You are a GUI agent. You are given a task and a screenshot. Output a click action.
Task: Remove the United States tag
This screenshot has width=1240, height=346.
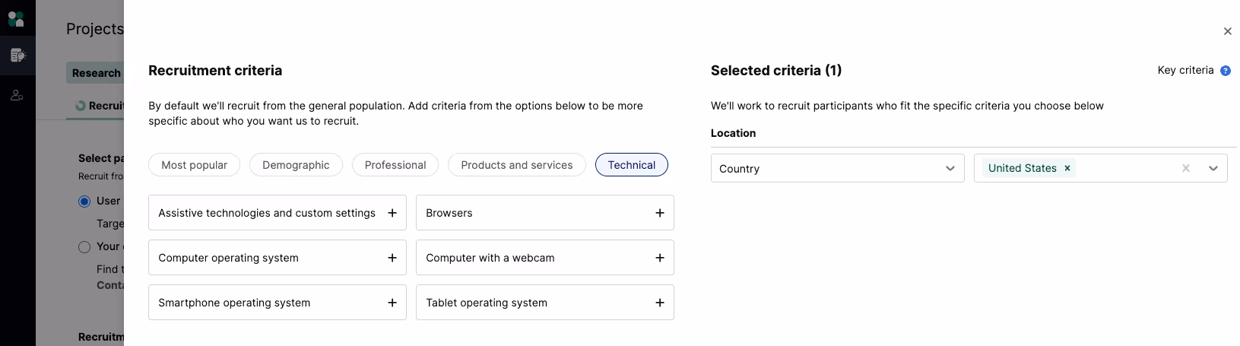(x=1067, y=168)
